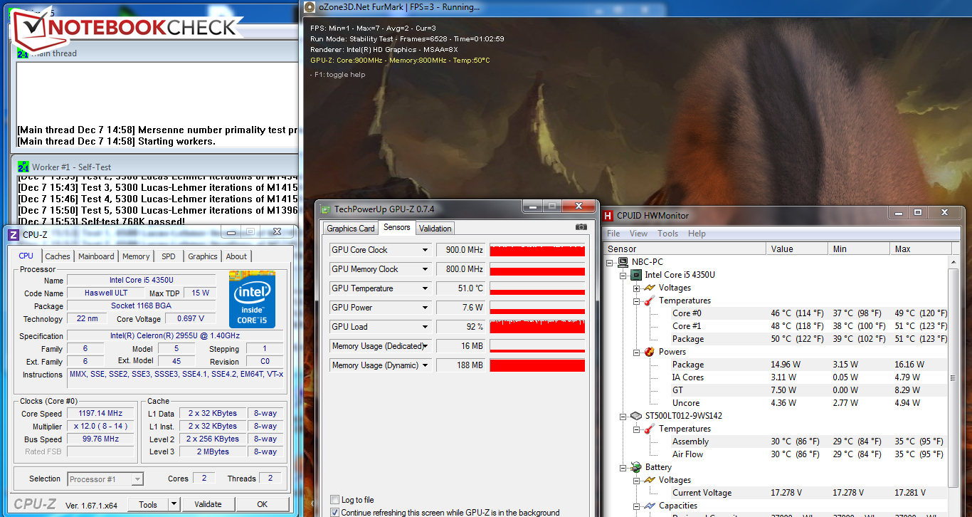Collapse the NBC-PC tree node
Image resolution: width=972 pixels, height=517 pixels.
611,262
